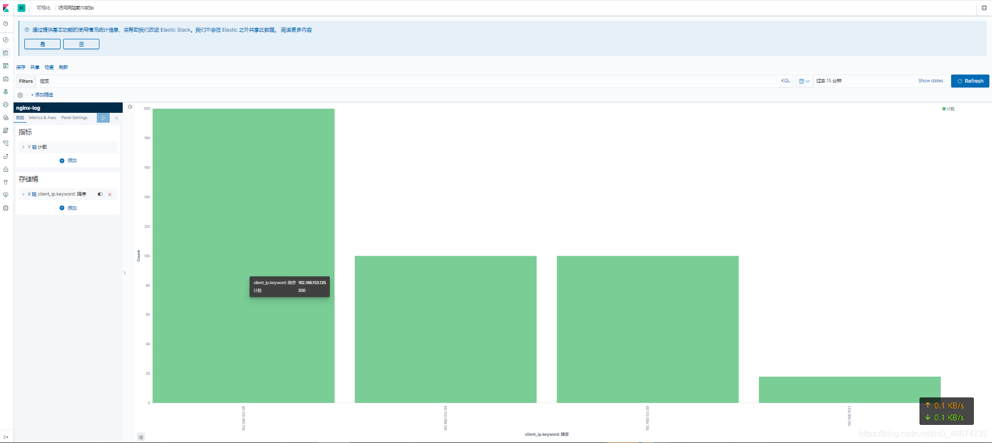The width and height of the screenshot is (992, 443).
Task: Switch query language via KQL
Action: click(x=785, y=81)
